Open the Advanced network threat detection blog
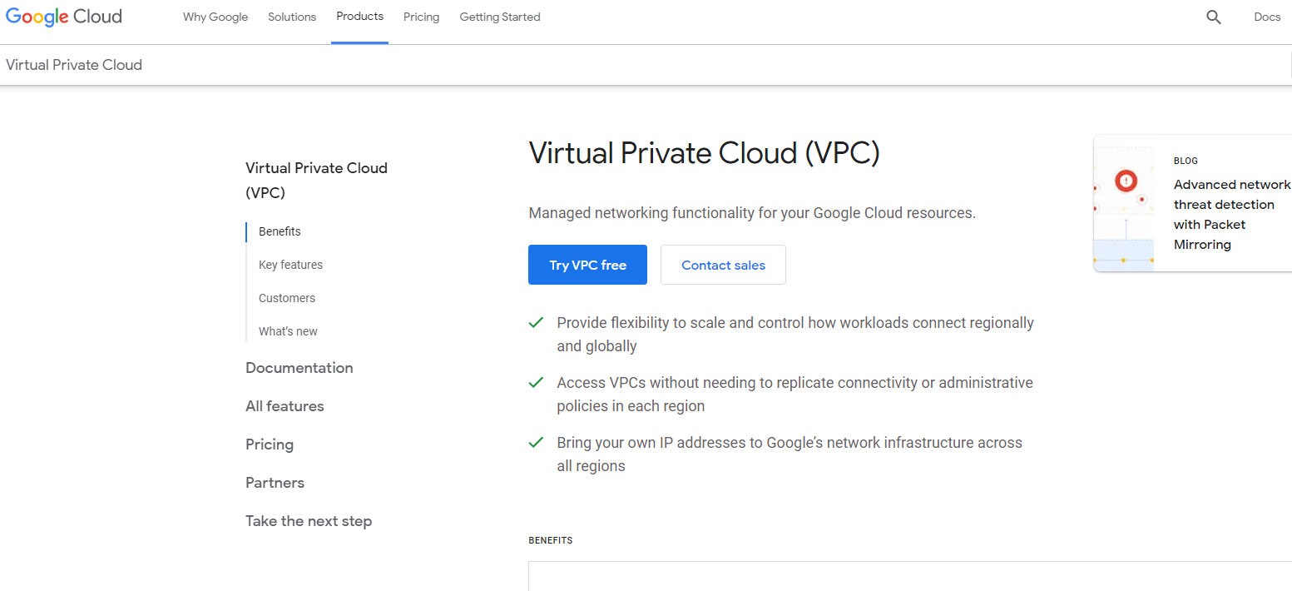Screen dimensions: 1292x591 pos(1231,214)
